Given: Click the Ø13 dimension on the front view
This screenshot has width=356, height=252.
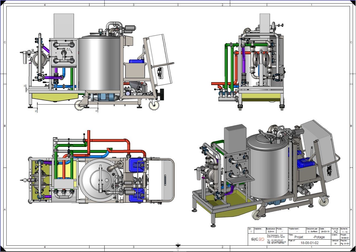Looking at the screenshot, I should [x=69, y=49].
